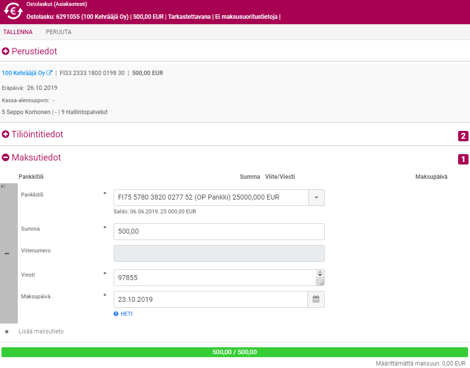
Task: Open calendar picker for Maksupäivä
Action: tap(316, 299)
